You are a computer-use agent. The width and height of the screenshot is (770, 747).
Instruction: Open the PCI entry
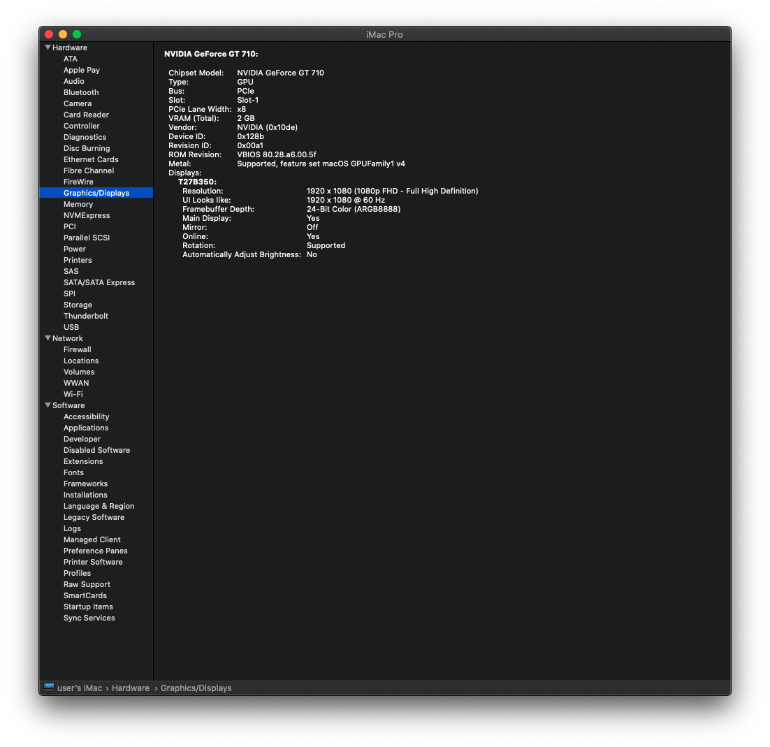[x=70, y=227]
